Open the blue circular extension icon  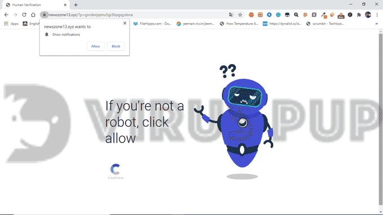269,15
